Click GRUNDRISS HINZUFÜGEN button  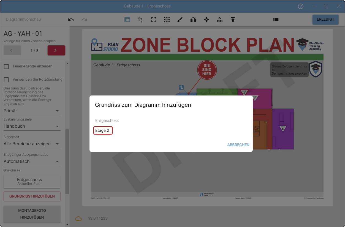tap(32, 196)
